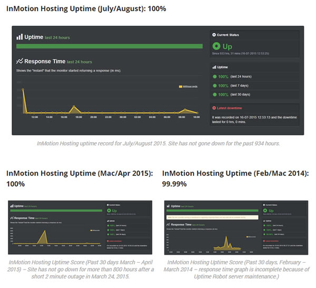
Task: Click the first peak point on response graph
Action: (x=23, y=90)
